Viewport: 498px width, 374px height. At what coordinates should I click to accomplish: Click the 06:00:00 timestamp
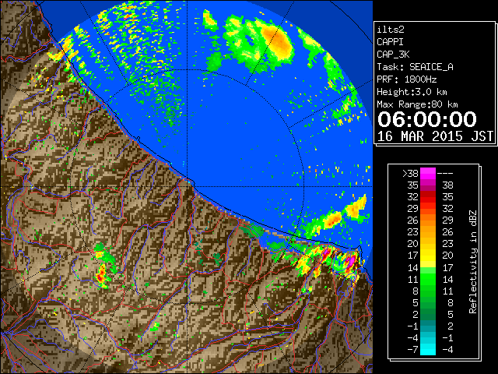tap(427, 119)
